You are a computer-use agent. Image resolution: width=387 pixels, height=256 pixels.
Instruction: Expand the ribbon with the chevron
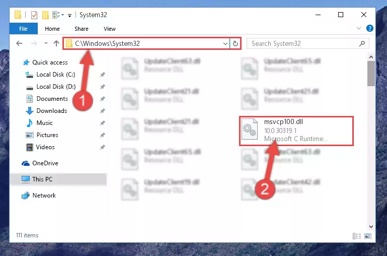[359, 28]
